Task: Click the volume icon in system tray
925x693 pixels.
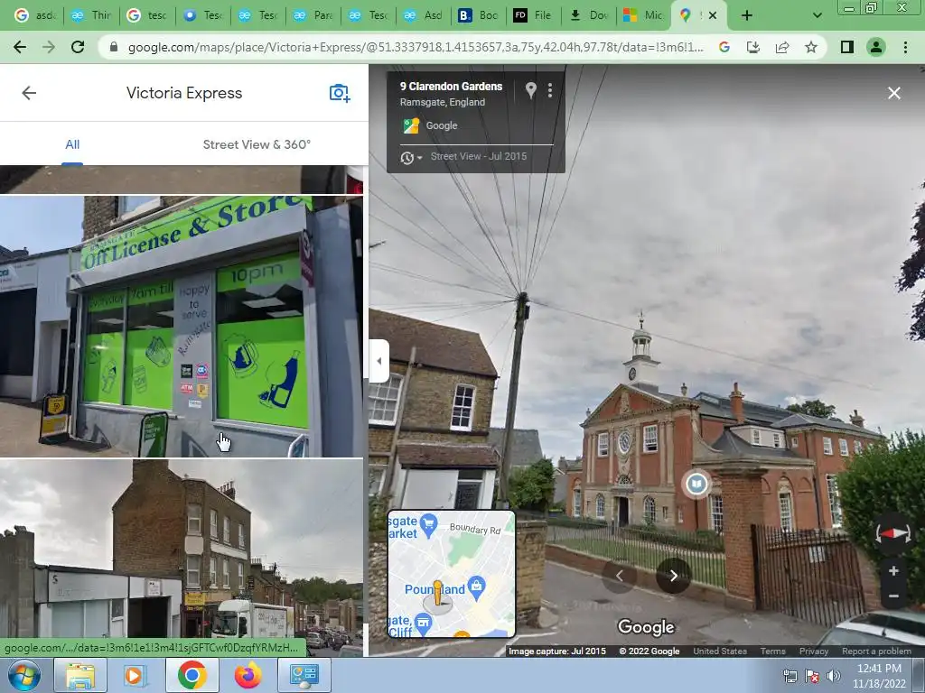Action: click(833, 676)
